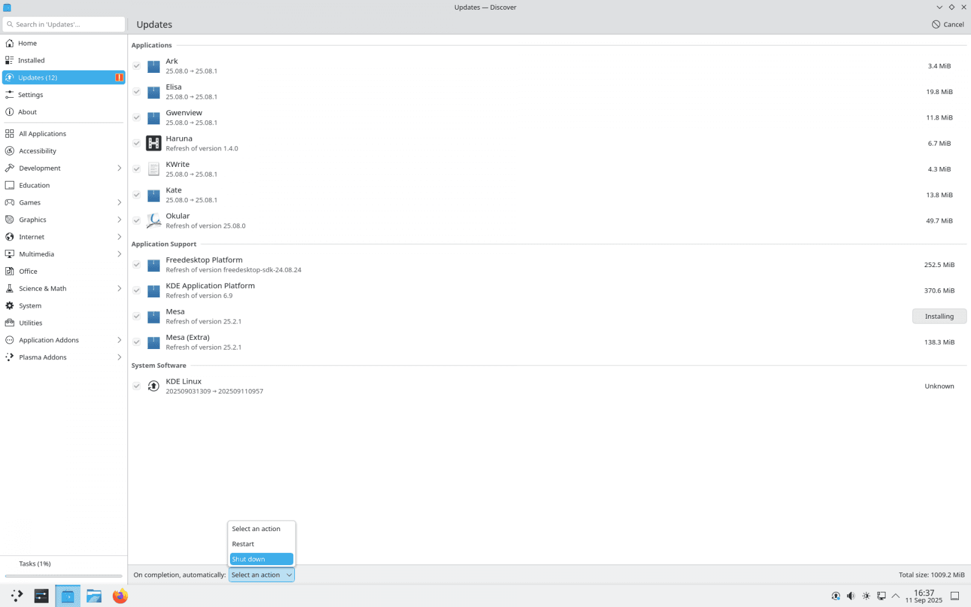Toggle the Okular update checkbox
Image resolution: width=971 pixels, height=607 pixels.
pos(137,220)
